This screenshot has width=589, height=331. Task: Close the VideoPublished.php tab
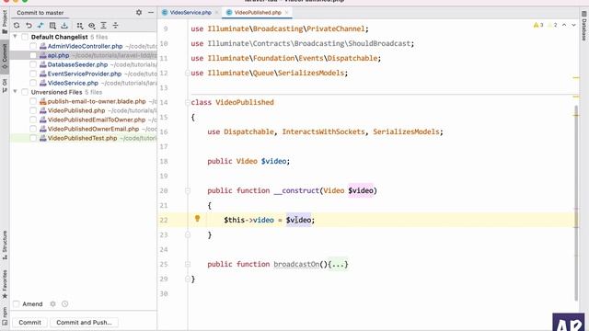click(x=286, y=12)
